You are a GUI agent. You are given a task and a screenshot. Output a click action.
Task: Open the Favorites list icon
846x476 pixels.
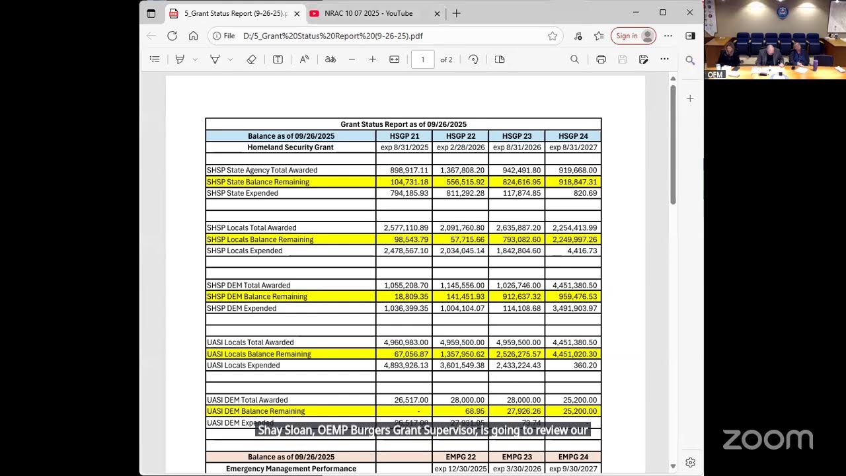pyautogui.click(x=599, y=36)
